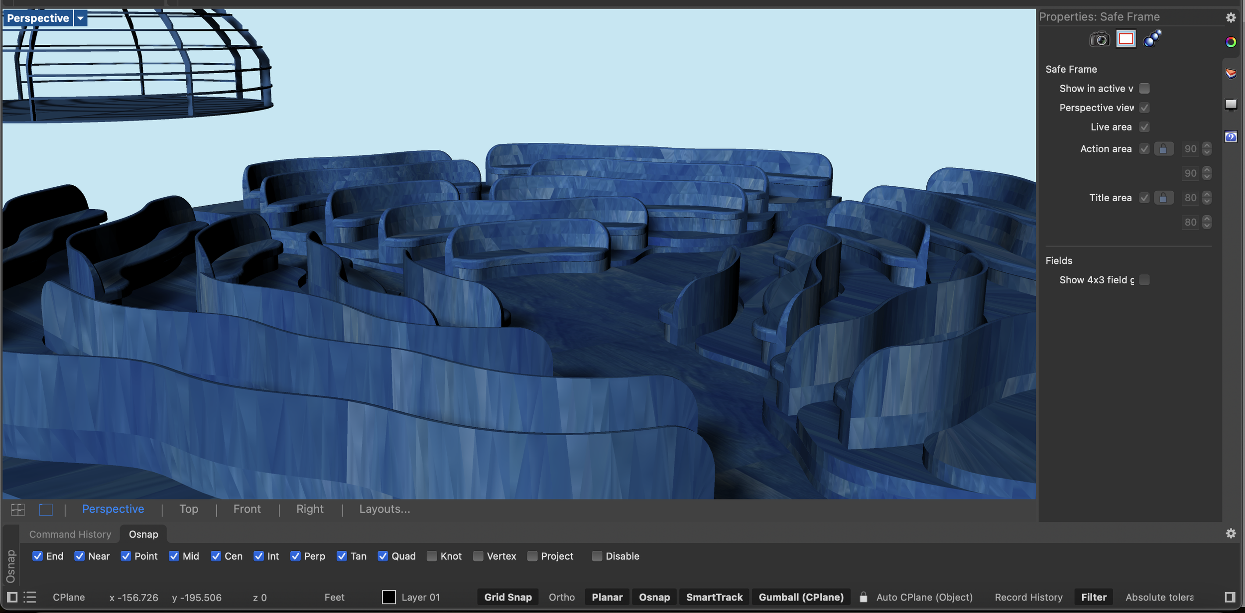
Task: Click the gear icon on Properties panel
Action: (x=1231, y=17)
